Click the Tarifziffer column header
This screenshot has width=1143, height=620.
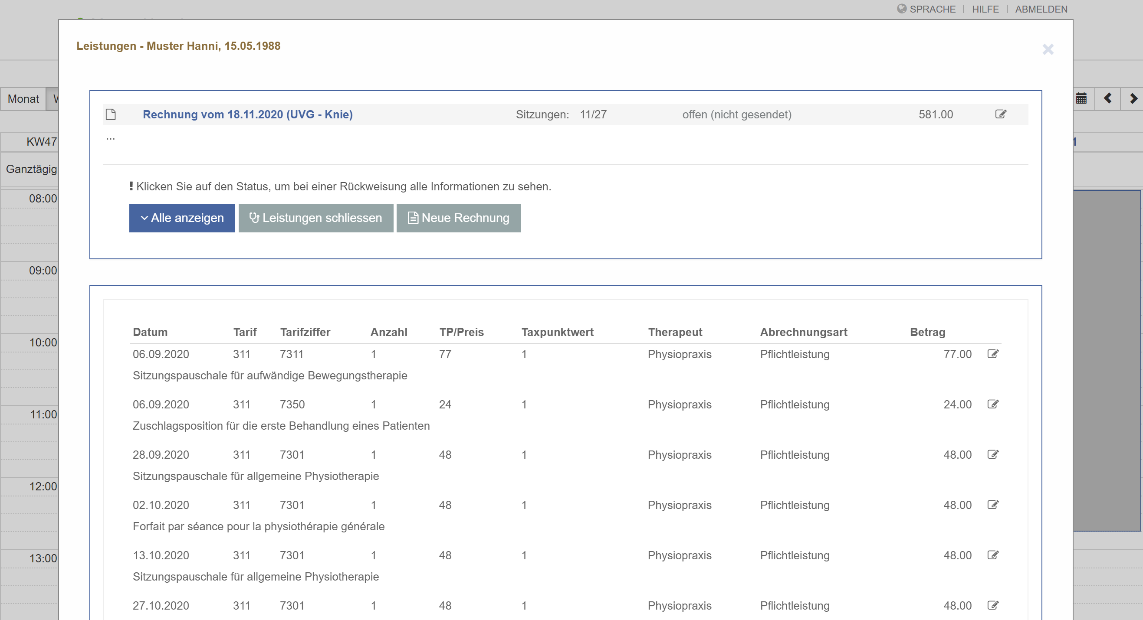point(305,332)
